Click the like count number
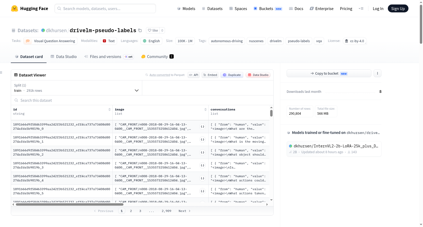The image size is (423, 227). [162, 30]
